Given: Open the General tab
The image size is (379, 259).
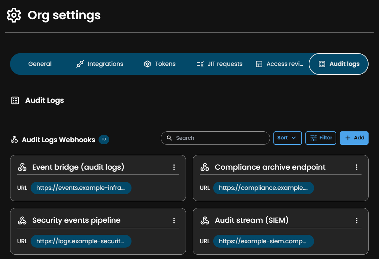Looking at the screenshot, I should click(40, 64).
